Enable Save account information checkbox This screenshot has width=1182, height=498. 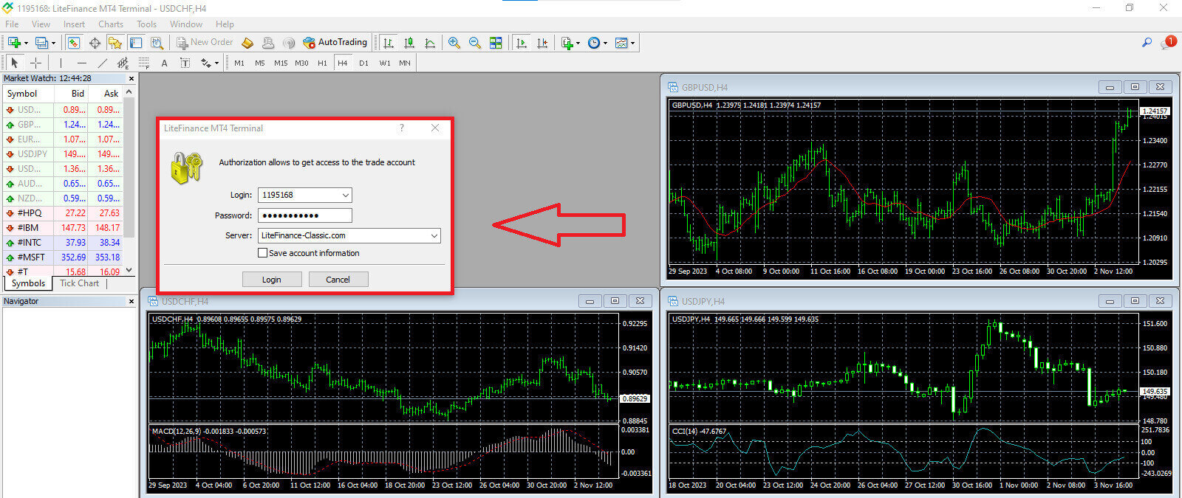point(262,253)
